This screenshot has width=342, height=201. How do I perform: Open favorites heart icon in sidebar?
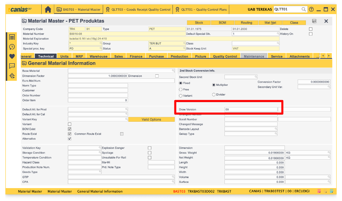(x=12, y=57)
